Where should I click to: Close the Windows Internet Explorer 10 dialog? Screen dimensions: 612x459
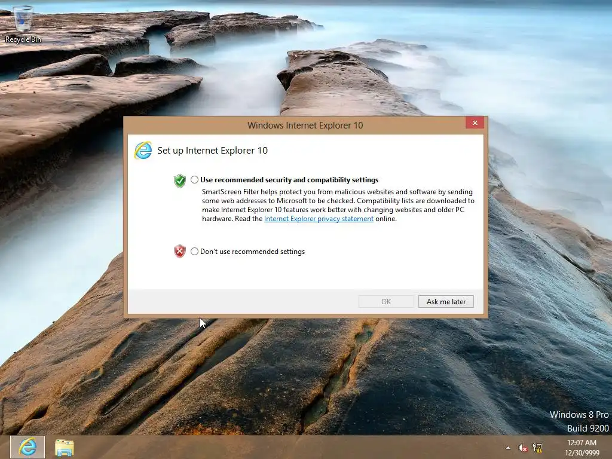point(475,123)
